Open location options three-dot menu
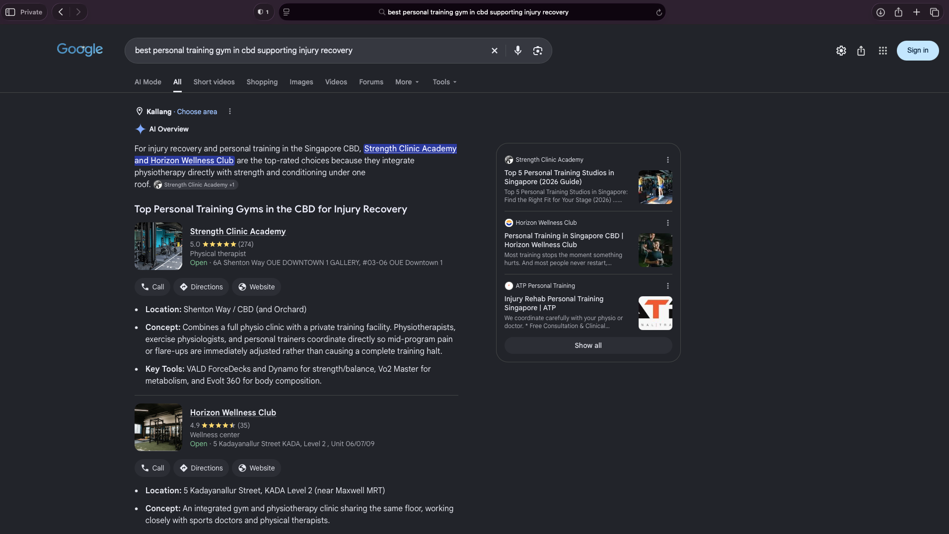949x534 pixels. 229,112
